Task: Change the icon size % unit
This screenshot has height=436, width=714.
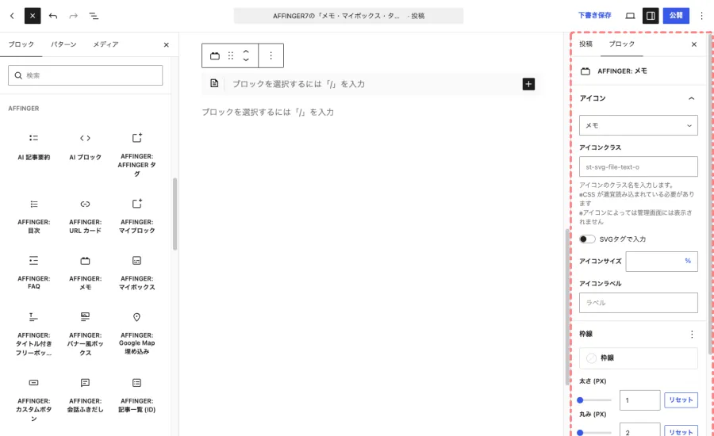Action: click(x=688, y=261)
